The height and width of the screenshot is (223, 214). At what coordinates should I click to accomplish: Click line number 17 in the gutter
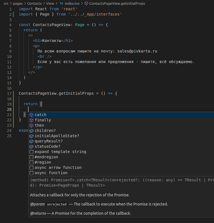pos(9,93)
